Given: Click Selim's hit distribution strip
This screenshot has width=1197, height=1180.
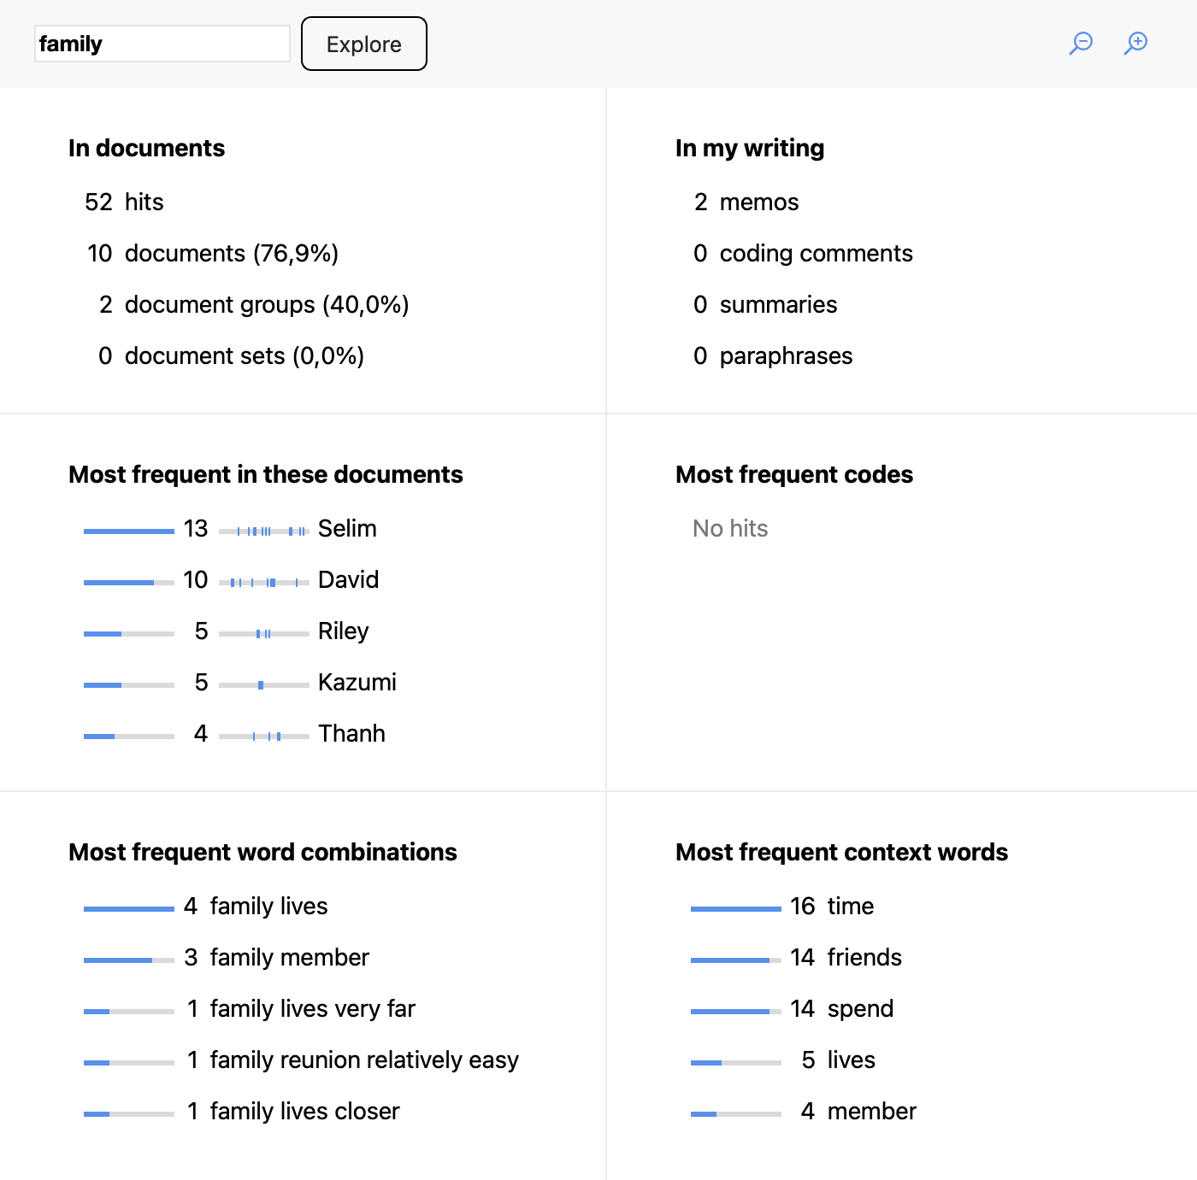Looking at the screenshot, I should pyautogui.click(x=264, y=531).
